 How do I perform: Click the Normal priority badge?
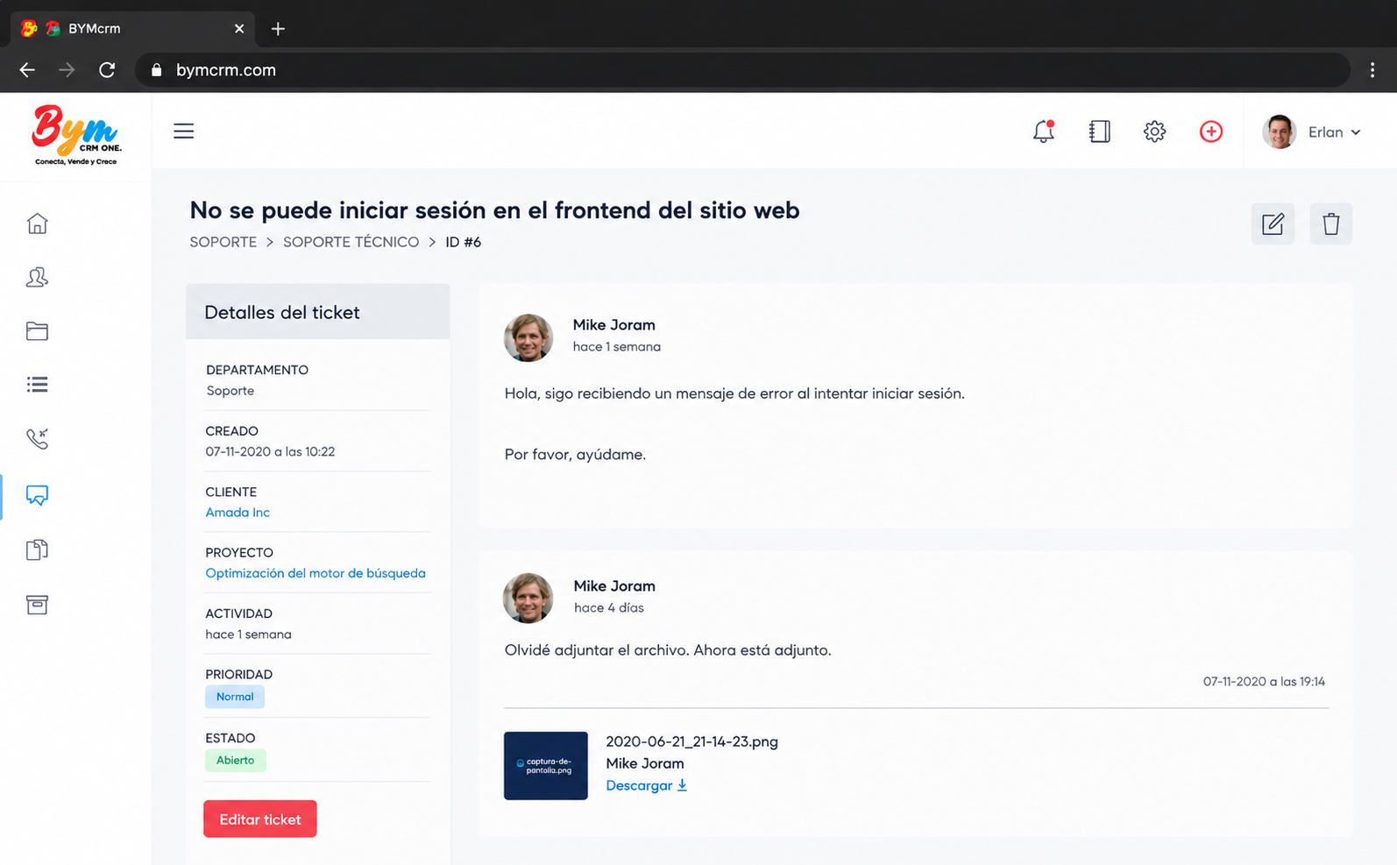coord(235,697)
